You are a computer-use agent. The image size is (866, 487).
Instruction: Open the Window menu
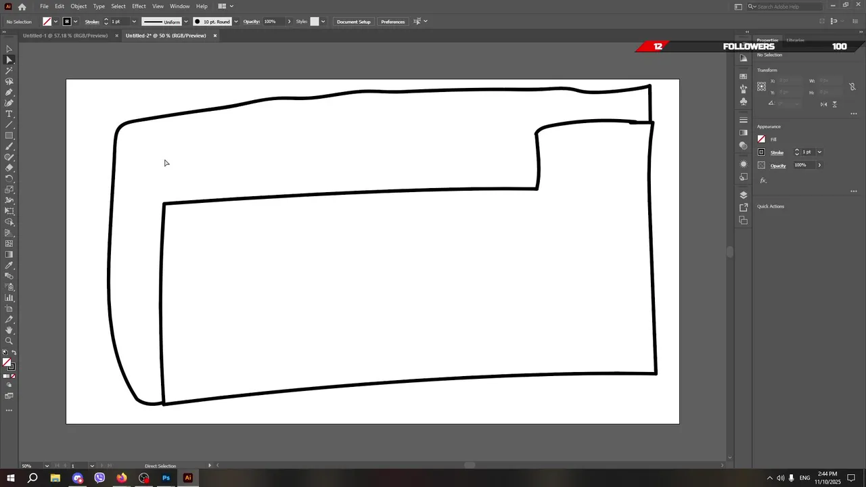coord(179,7)
